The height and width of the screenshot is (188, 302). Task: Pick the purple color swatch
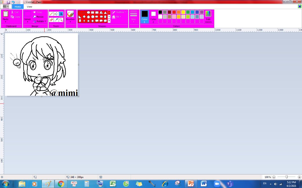202,12
